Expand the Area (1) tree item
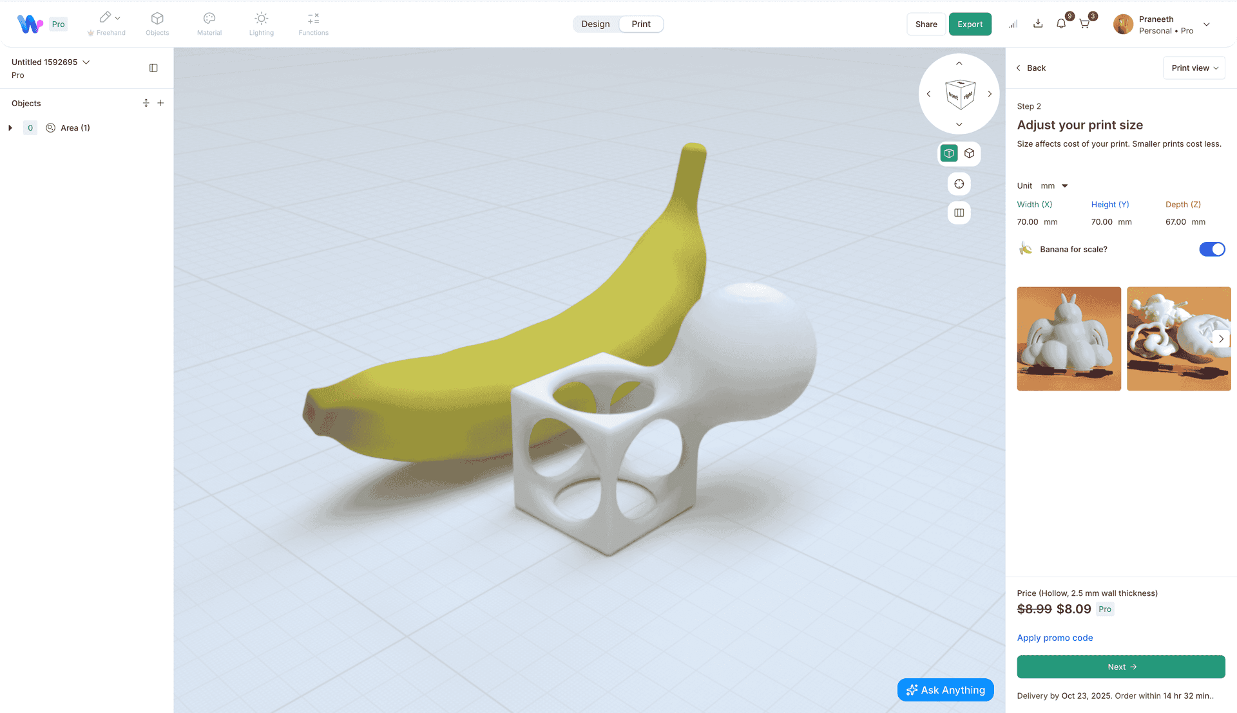 [x=10, y=127]
